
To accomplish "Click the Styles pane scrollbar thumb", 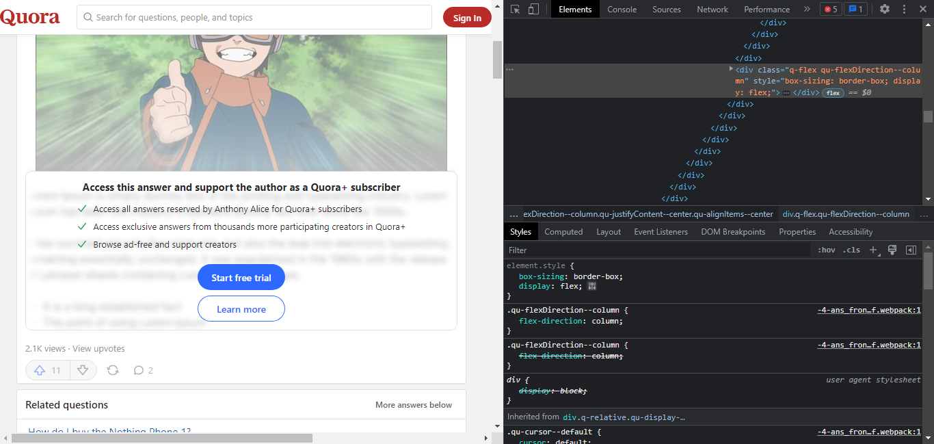I will click(x=928, y=271).
